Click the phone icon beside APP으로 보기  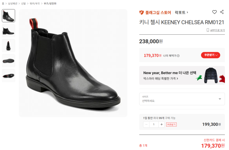[208, 30]
